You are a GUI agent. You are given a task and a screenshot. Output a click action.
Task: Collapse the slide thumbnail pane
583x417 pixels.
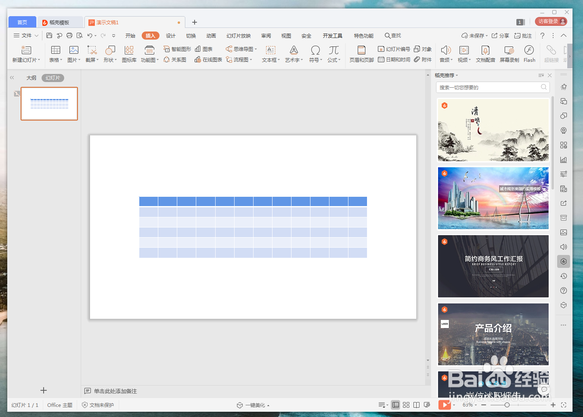(12, 78)
